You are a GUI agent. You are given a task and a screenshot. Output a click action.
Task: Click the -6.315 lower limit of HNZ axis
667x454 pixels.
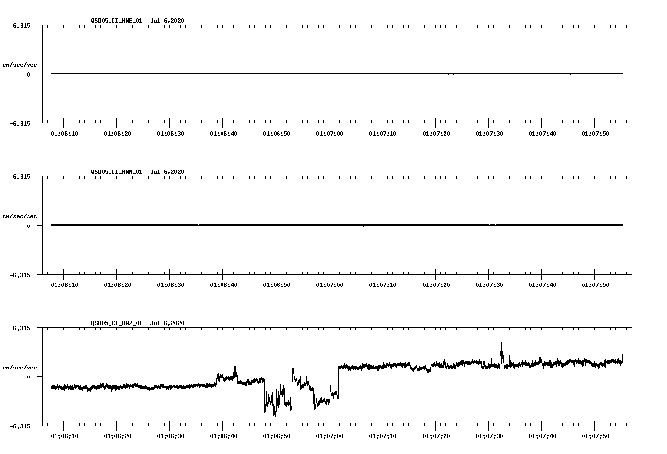click(20, 426)
